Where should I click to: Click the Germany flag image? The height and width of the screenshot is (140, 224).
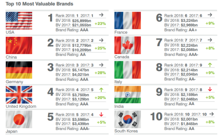click(19, 70)
